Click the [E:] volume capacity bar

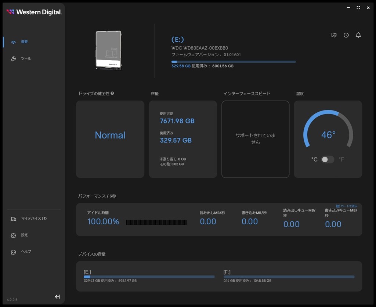pos(149,277)
